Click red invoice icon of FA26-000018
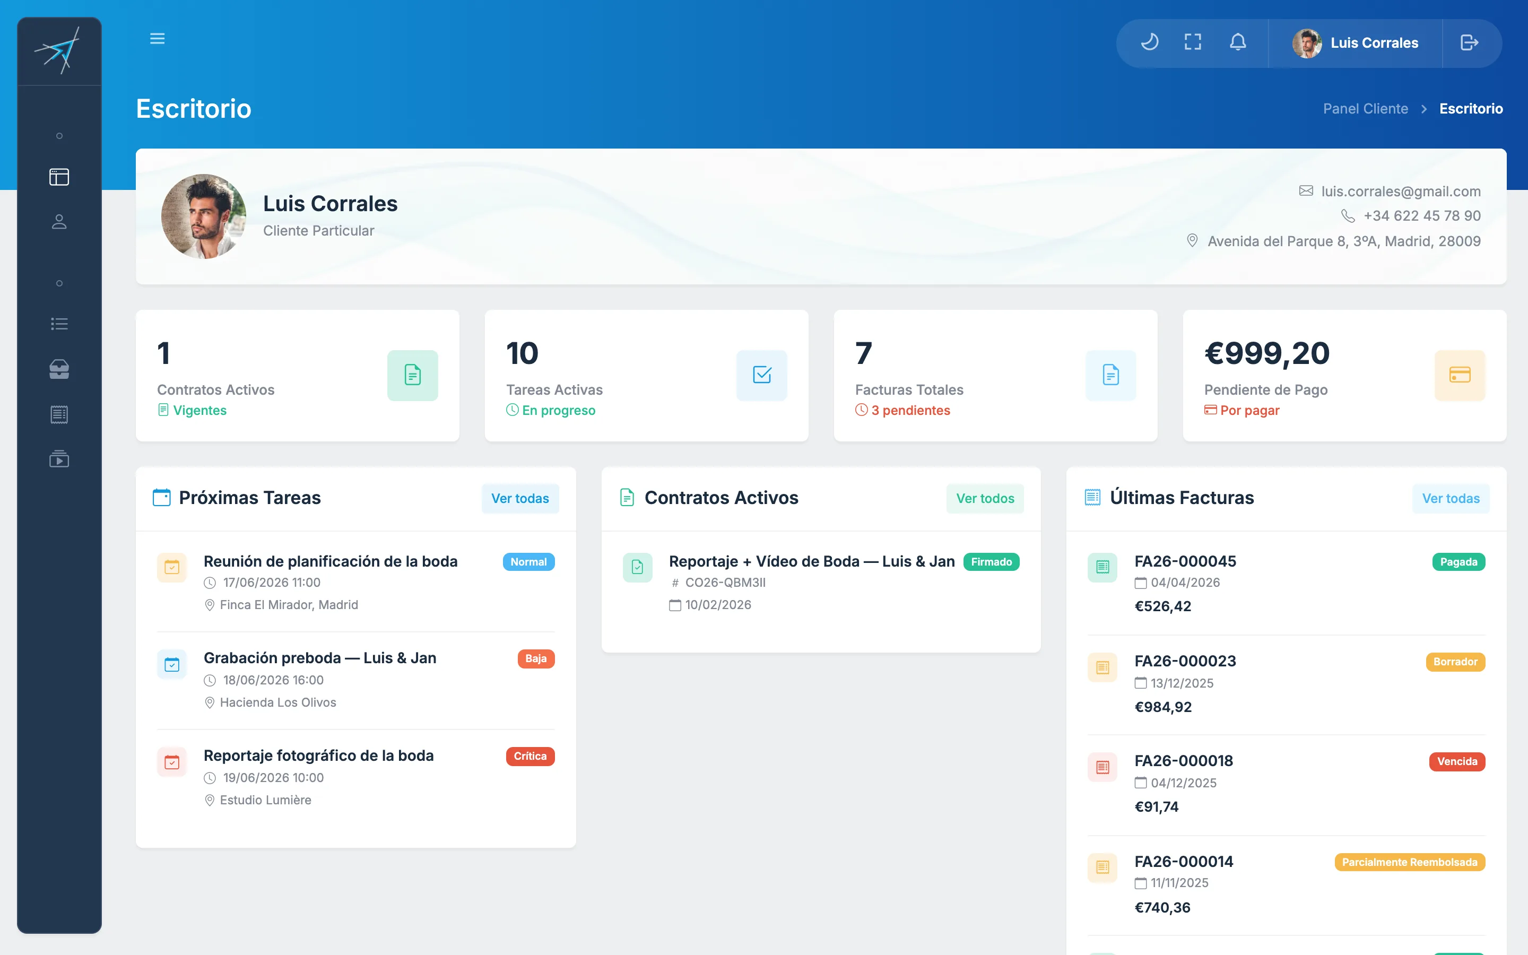Viewport: 1528px width, 955px height. 1102,767
